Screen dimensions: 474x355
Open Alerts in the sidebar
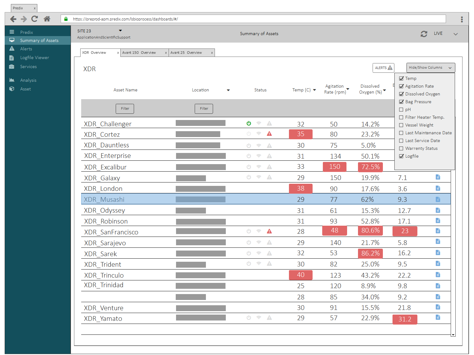point(26,49)
